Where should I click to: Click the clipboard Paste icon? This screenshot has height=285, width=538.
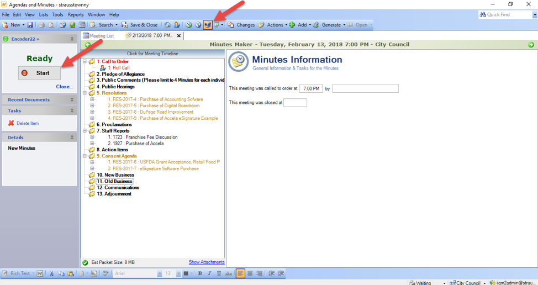click(70, 273)
